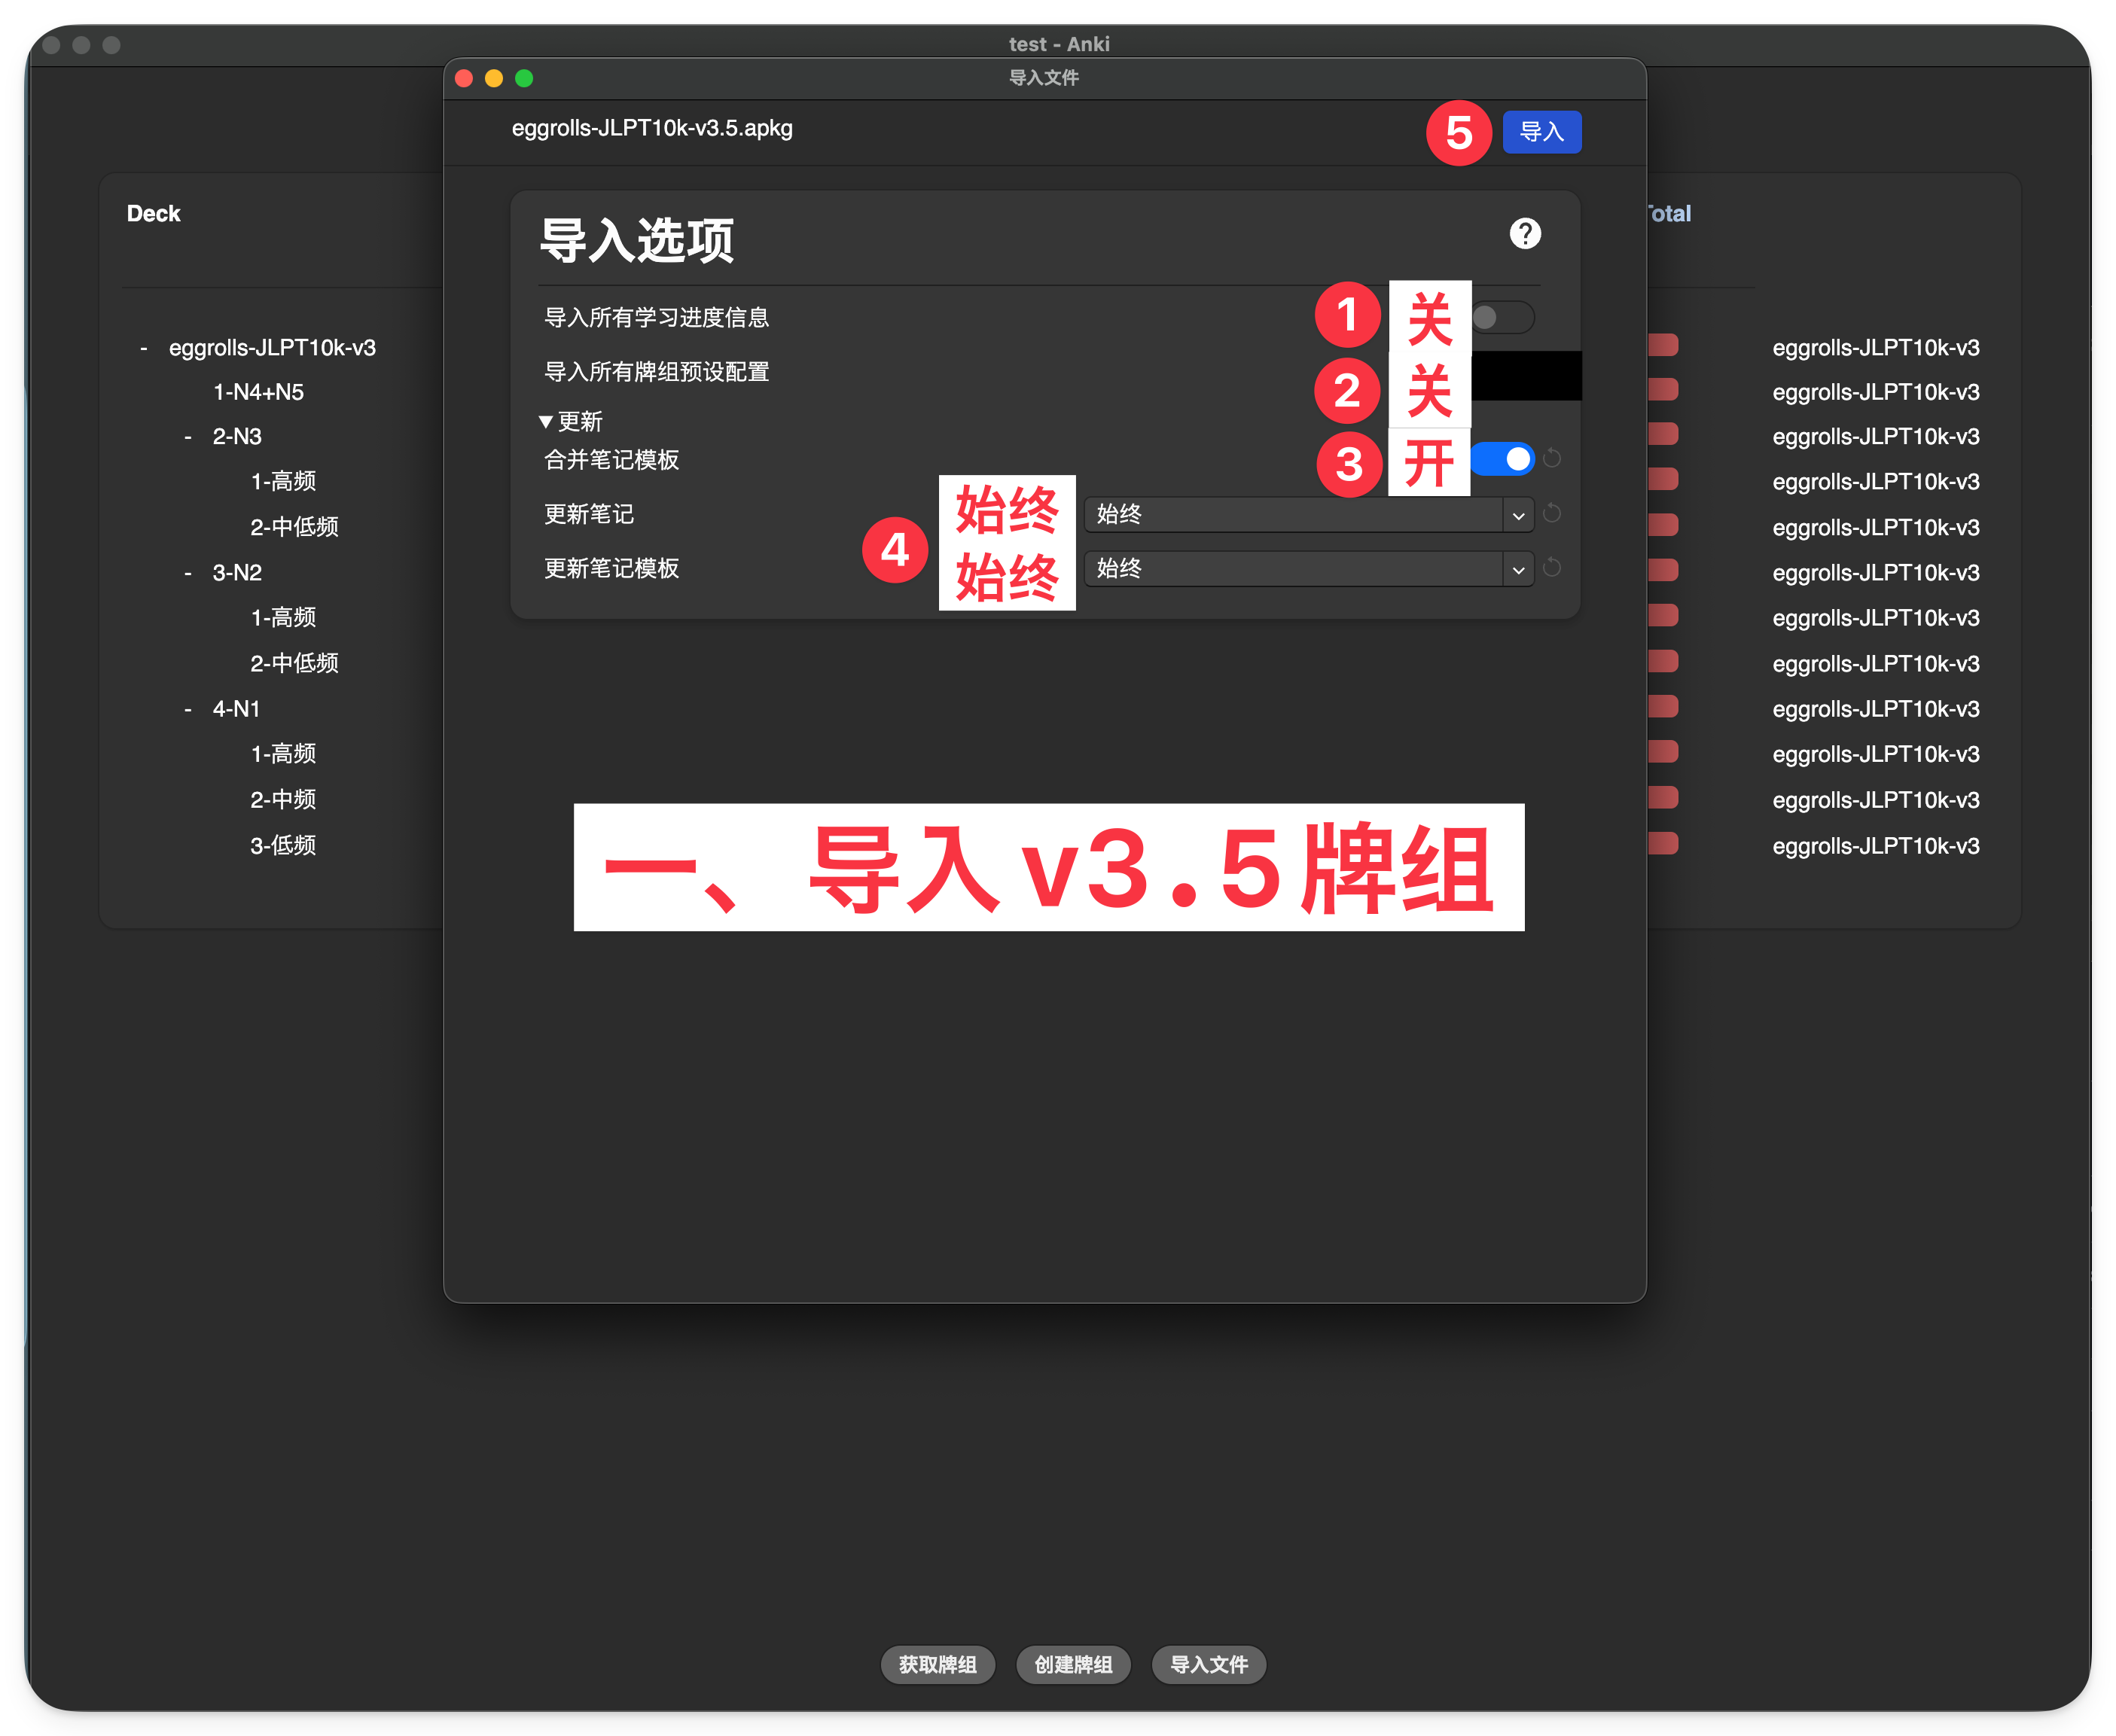Viewport: 2116px width, 1736px height.
Task: Click the blue 导入 button
Action: pos(1541,132)
